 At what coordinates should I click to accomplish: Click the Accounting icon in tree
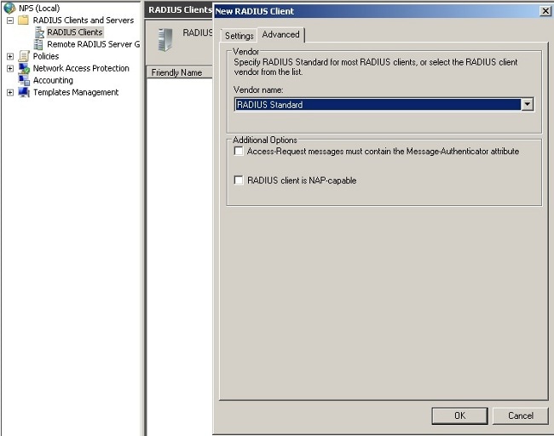click(24, 80)
